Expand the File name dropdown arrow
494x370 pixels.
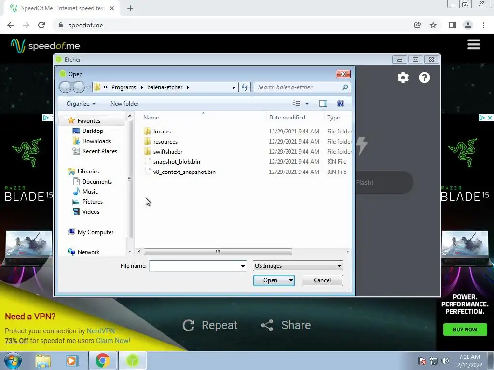click(243, 266)
